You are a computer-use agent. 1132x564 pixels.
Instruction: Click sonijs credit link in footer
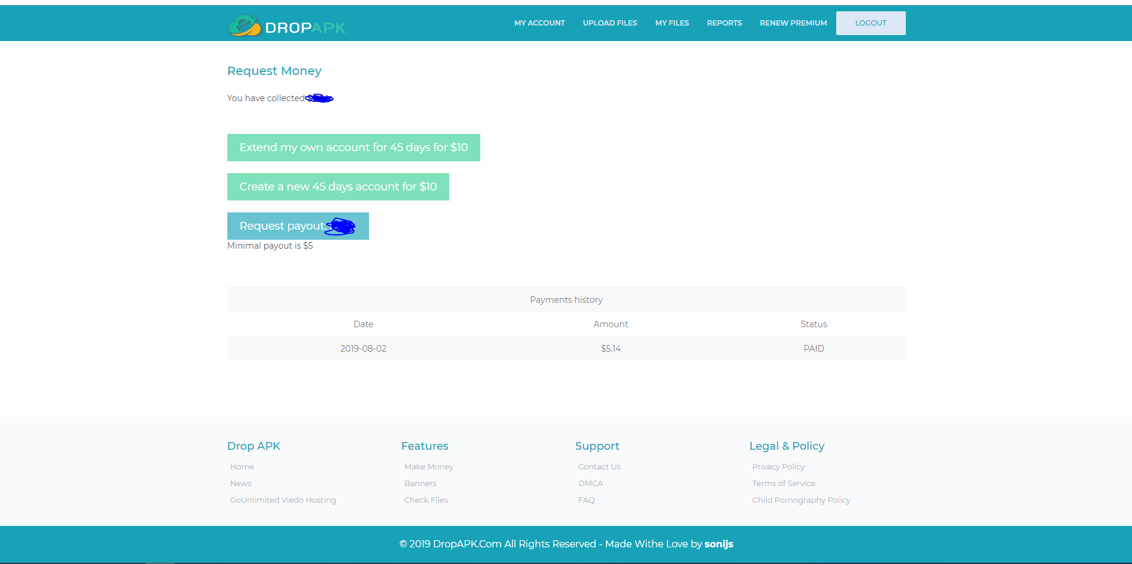(x=718, y=544)
